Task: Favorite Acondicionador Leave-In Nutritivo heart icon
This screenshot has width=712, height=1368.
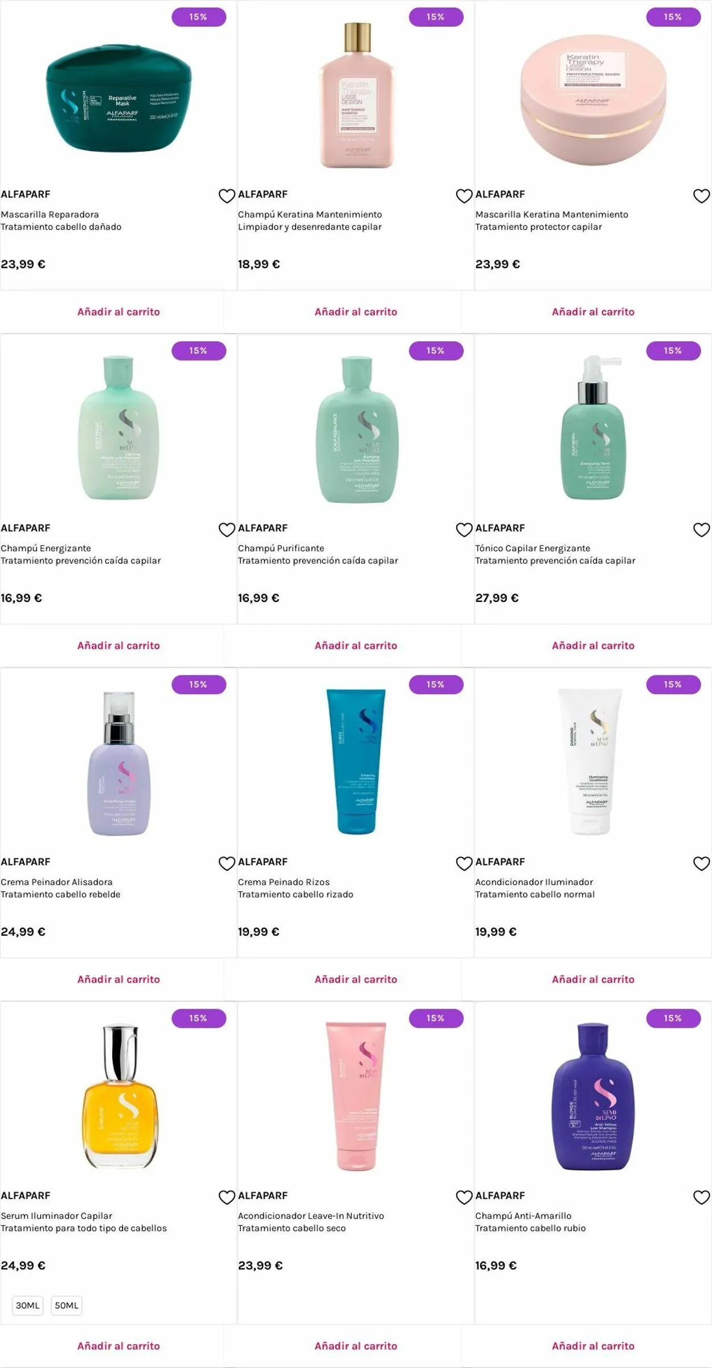Action: coord(464,1197)
